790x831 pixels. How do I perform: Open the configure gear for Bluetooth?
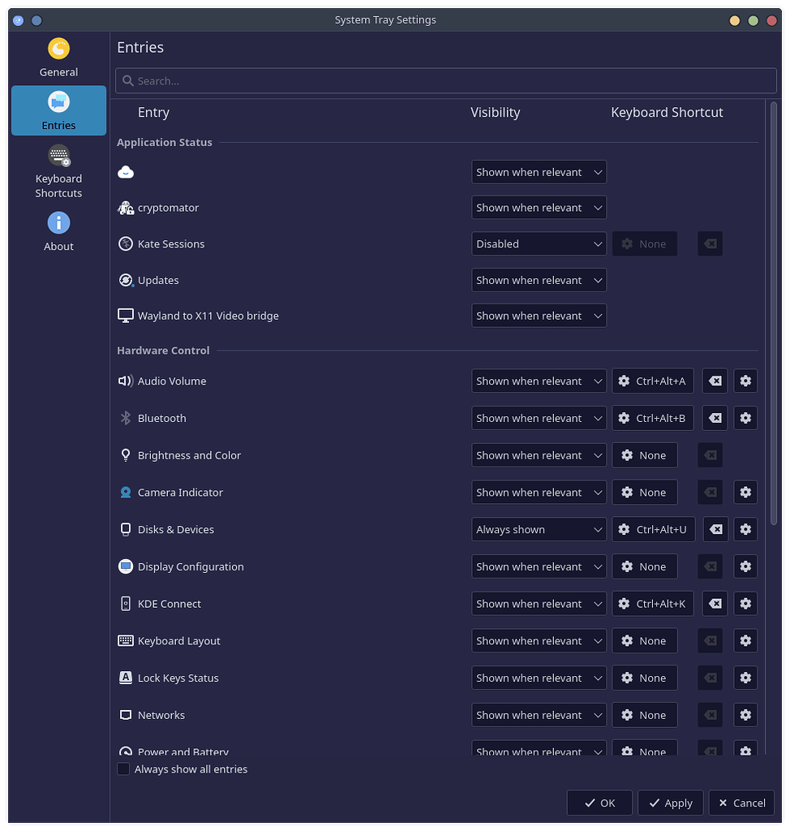coord(745,419)
